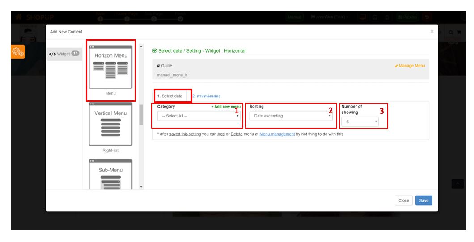The image size is (474, 242).
Task: Click the back-to-top arrow button
Action: (457, 184)
